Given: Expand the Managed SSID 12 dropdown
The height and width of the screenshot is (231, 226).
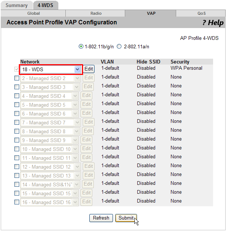Looking at the screenshot, I should click(77, 167).
